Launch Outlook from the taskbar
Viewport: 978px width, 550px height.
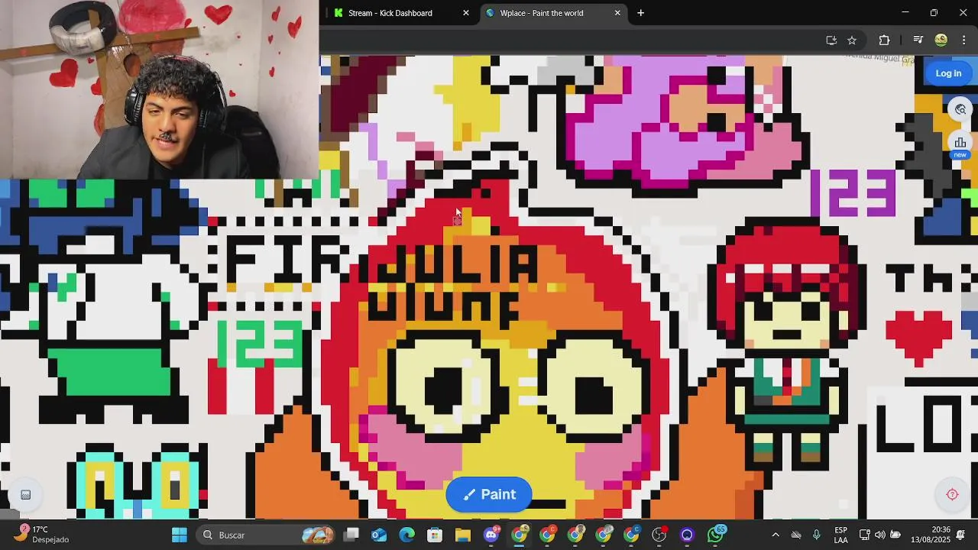tap(379, 535)
